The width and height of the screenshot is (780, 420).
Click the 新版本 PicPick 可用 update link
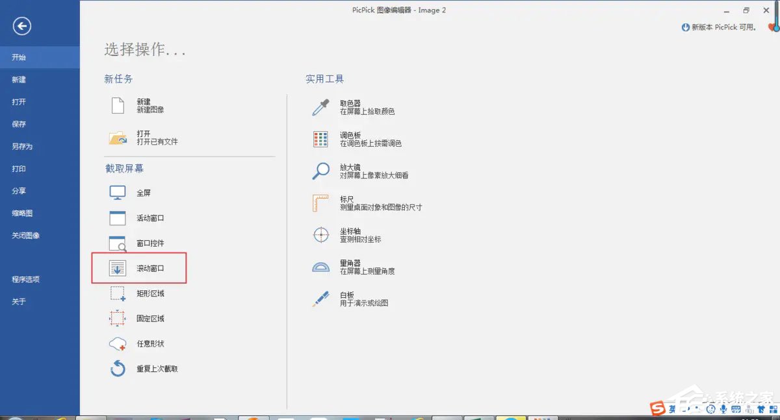pos(720,27)
